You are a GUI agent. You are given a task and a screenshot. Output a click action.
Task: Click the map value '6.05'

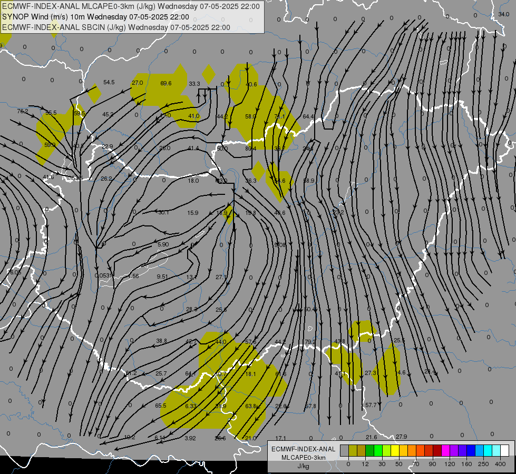(15, 272)
